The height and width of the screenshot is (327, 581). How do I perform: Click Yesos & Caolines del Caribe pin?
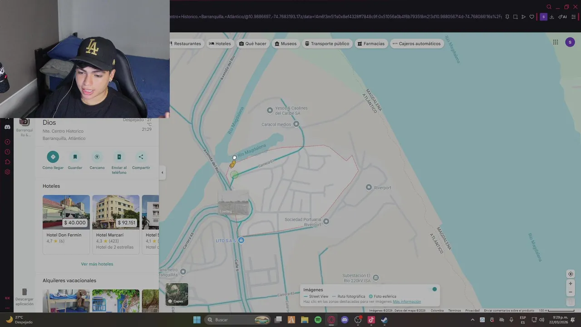click(x=270, y=110)
